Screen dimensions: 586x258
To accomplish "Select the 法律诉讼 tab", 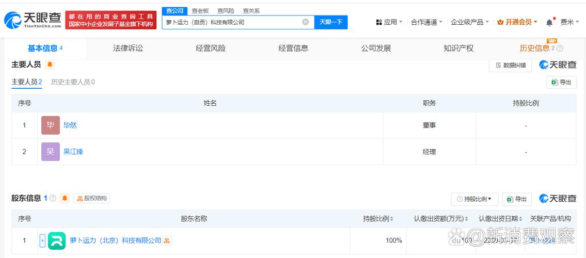I will click(128, 48).
